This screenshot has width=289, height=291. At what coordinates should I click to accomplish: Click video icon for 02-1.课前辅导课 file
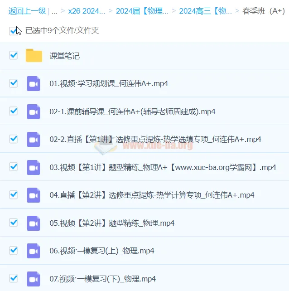[x=34, y=112]
